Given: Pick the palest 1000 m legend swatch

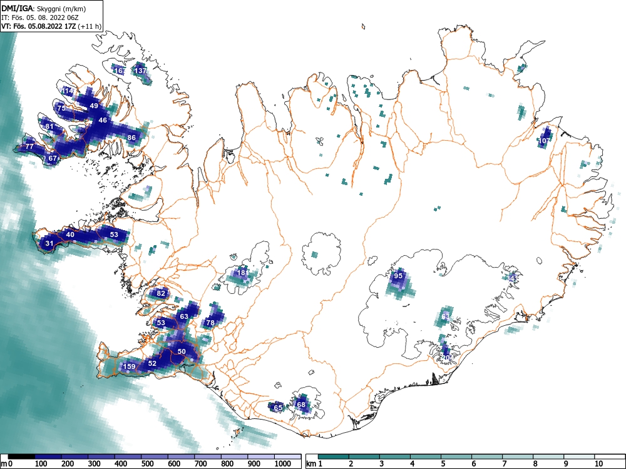Looking at the screenshot, I should (x=287, y=456).
